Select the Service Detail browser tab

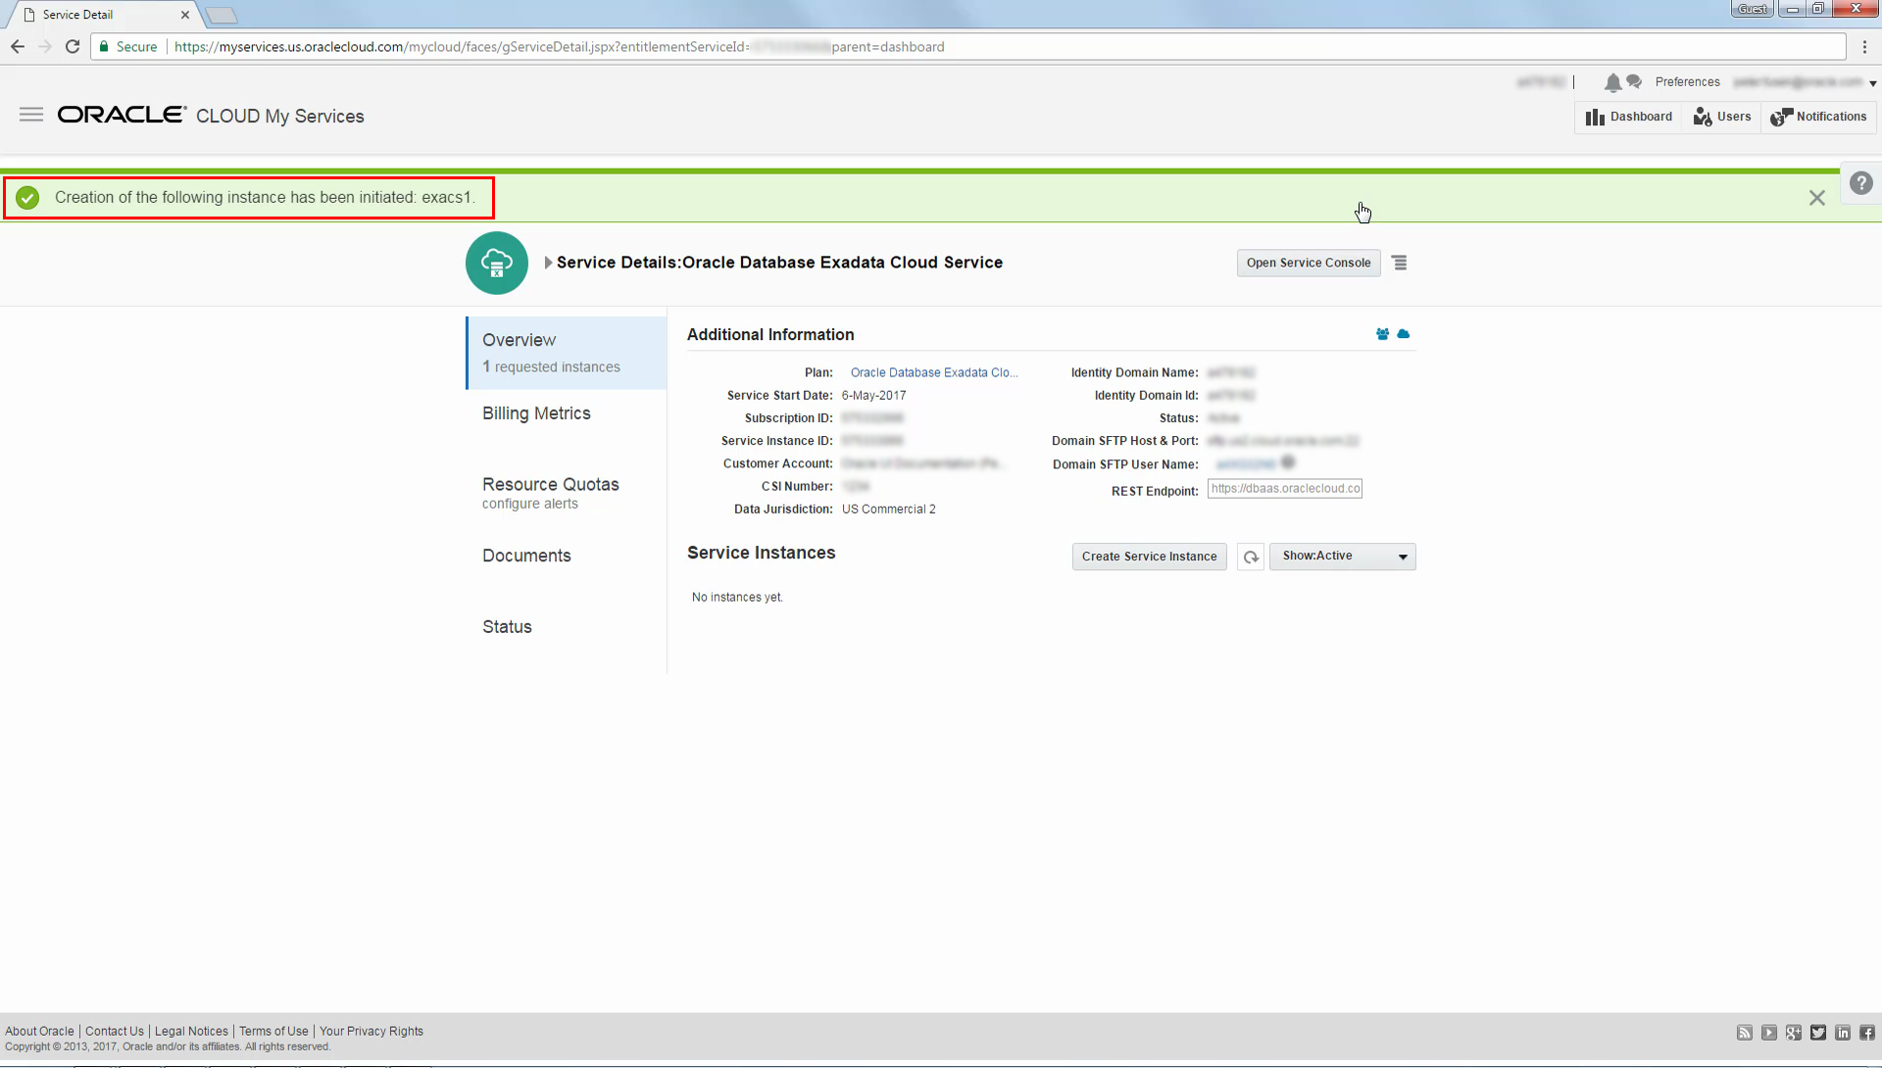click(x=101, y=15)
